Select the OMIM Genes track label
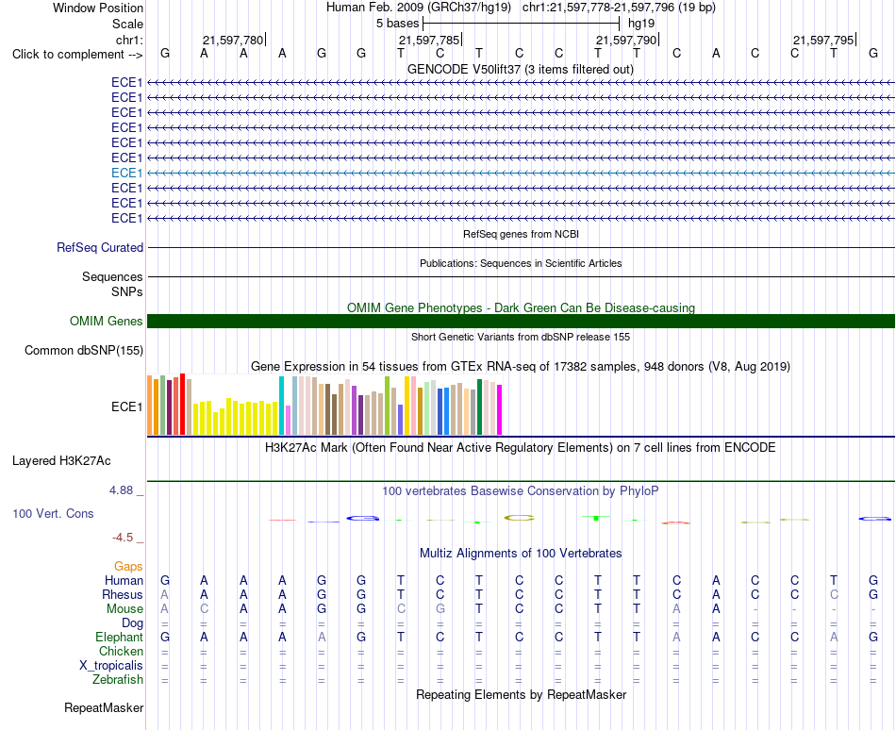896x730 pixels. coord(106,321)
